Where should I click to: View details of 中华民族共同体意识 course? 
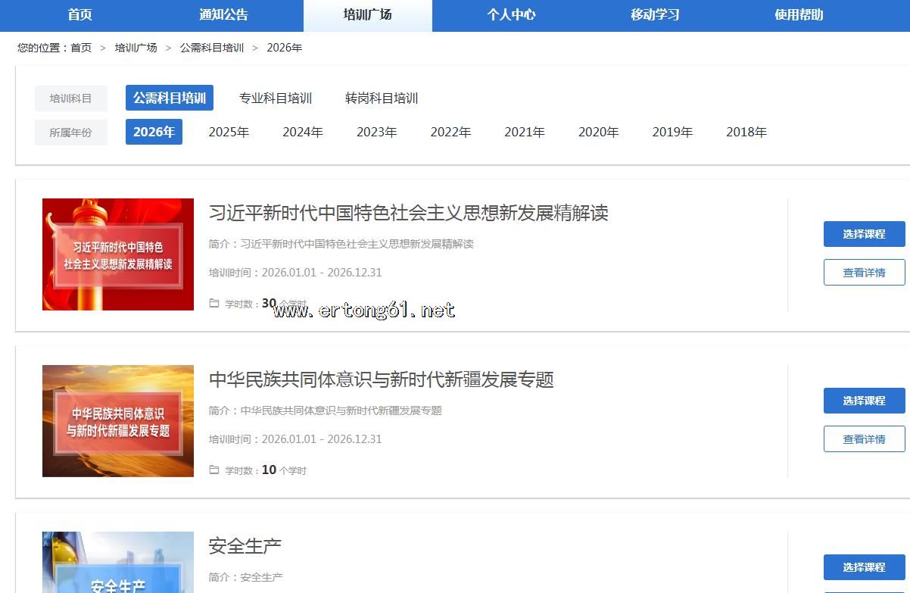point(864,439)
